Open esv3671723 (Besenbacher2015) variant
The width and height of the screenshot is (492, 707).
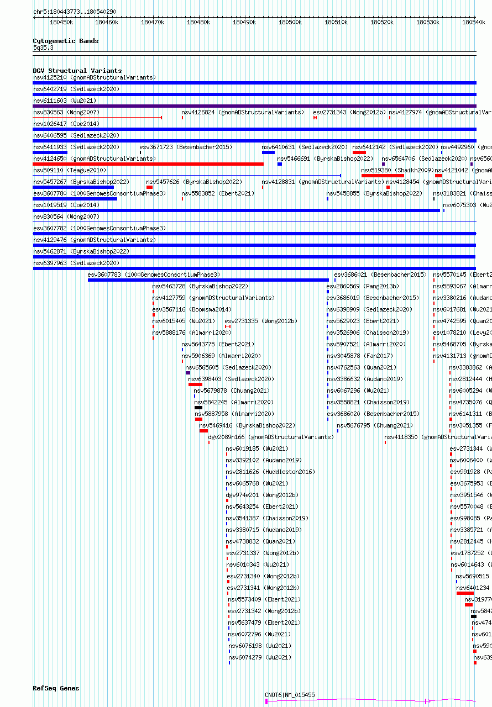(186, 147)
